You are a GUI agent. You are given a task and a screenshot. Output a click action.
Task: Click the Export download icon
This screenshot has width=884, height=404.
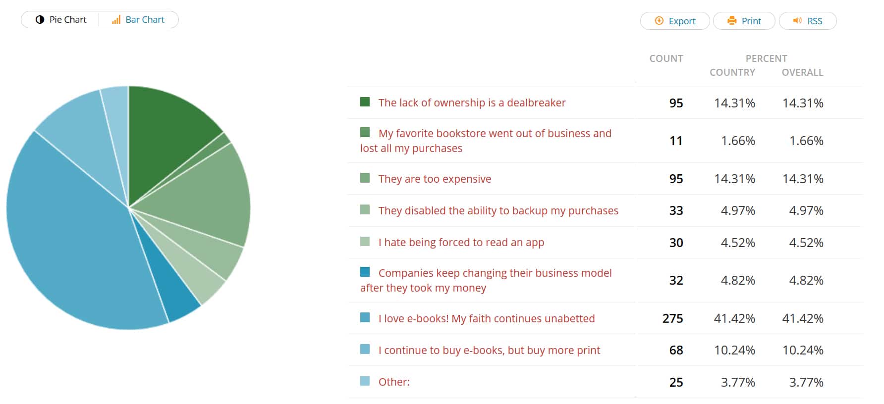pos(659,21)
